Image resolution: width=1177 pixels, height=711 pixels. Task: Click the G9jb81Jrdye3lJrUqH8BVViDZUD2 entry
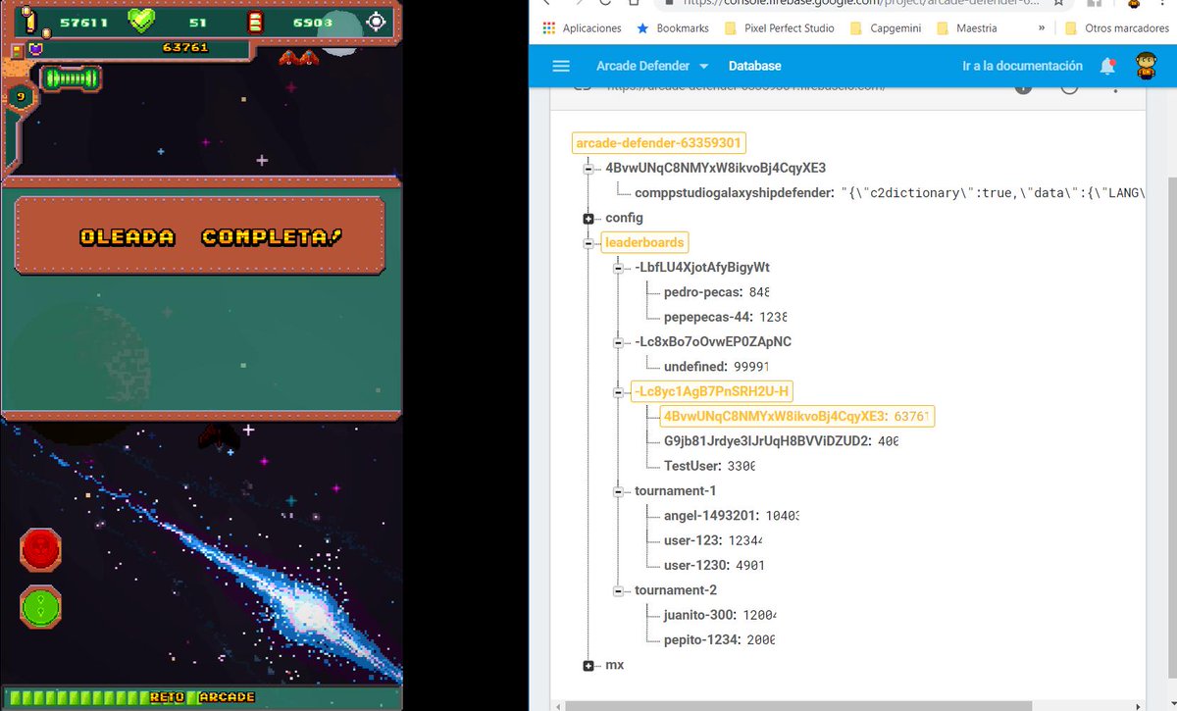pos(781,441)
